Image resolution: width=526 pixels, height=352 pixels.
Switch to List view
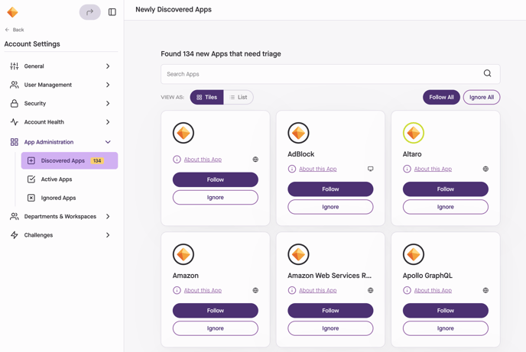[239, 97]
